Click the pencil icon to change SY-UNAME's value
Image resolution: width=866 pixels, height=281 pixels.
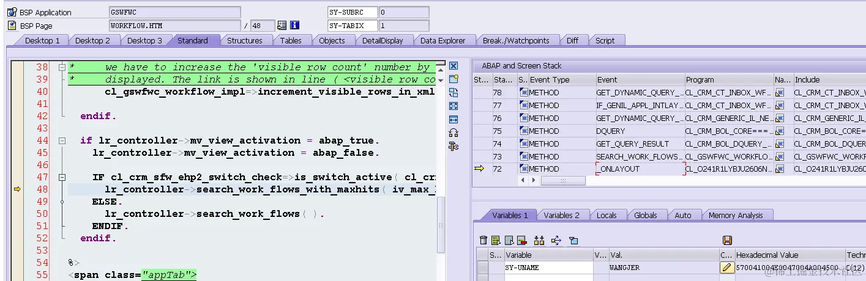726,268
